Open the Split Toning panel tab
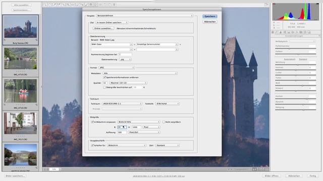This screenshot has height=181, width=323. pyautogui.click(x=289, y=32)
